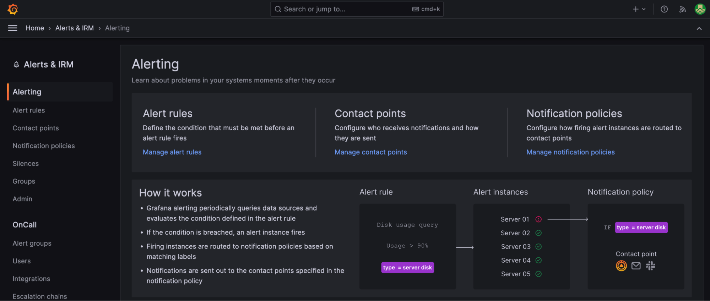Viewport: 710px width, 301px height.
Task: Click the Manage contact points link
Action: [371, 152]
